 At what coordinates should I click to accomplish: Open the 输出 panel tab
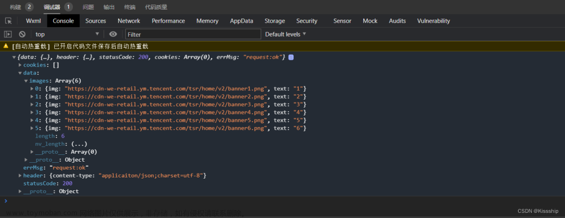pyautogui.click(x=109, y=7)
